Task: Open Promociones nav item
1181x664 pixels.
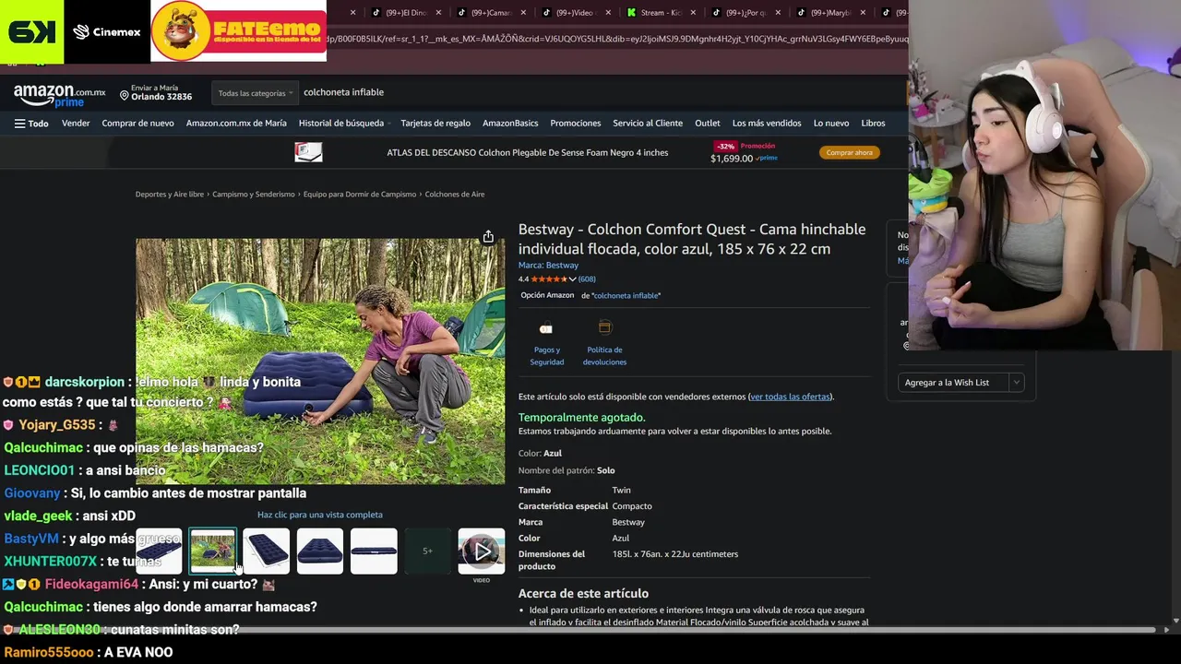Action: (x=576, y=124)
